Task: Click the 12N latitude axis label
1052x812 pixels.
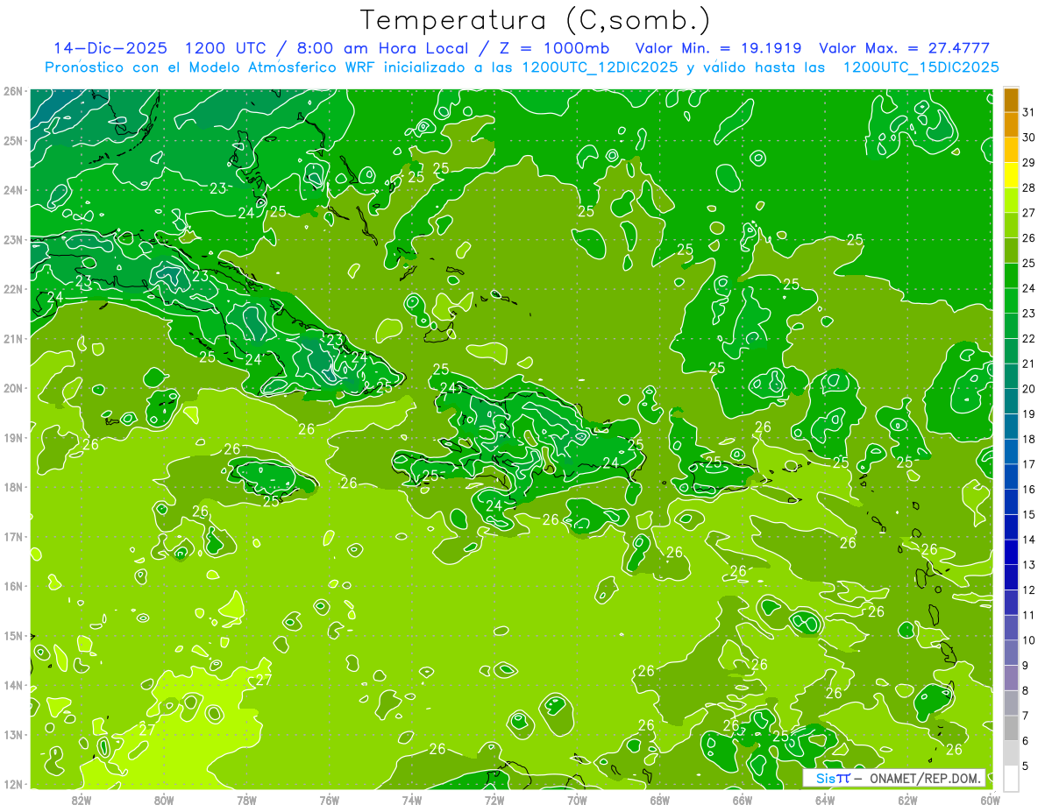Action: [x=13, y=784]
